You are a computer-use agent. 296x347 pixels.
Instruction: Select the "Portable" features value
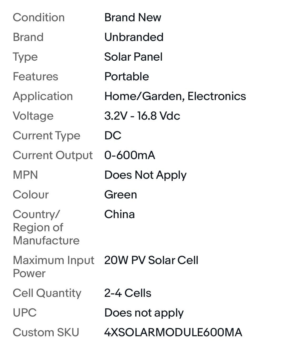coord(127,77)
